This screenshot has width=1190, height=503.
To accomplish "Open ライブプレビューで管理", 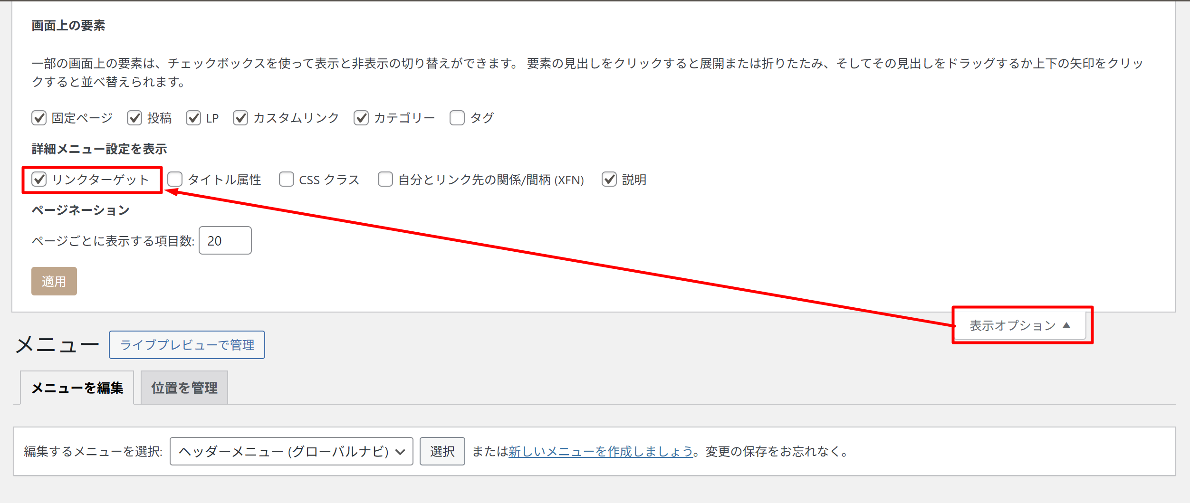I will pos(187,345).
